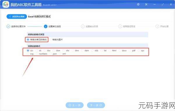Choose html output format
Viewport: 175px width, 111px height.
[x=113, y=51]
